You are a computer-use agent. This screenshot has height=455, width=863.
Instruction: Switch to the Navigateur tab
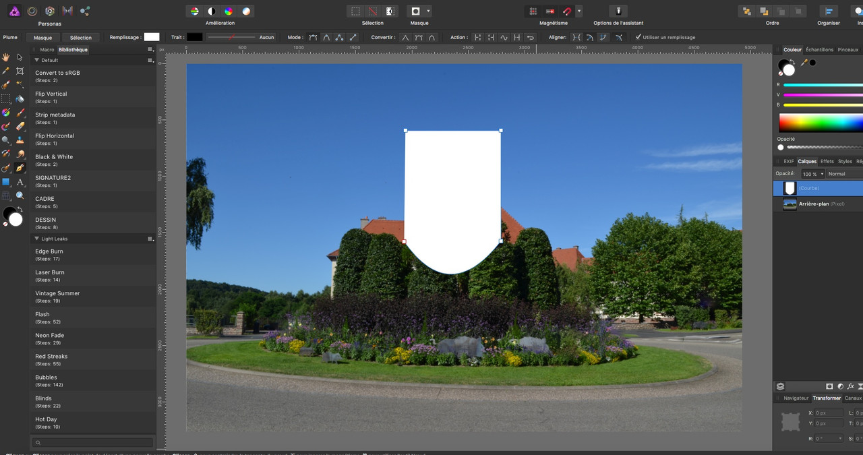[x=796, y=398]
